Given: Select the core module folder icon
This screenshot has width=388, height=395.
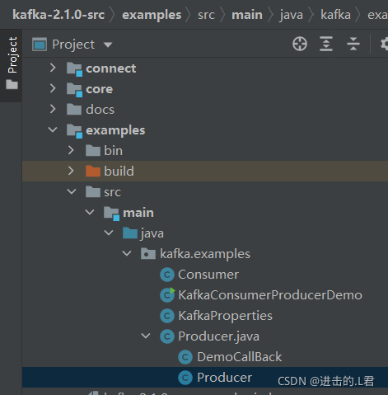Looking at the screenshot, I should pos(74,90).
